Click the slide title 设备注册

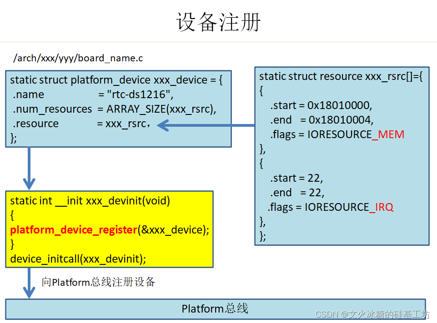(x=218, y=21)
